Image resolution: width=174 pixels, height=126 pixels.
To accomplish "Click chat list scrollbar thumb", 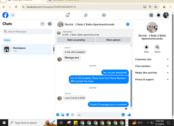I will 54,49.
